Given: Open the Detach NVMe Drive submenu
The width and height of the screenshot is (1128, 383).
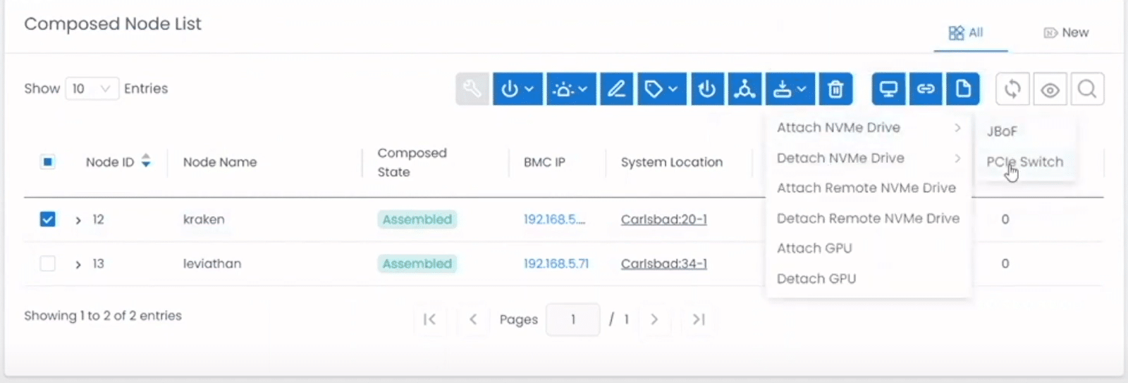Looking at the screenshot, I should pos(868,158).
